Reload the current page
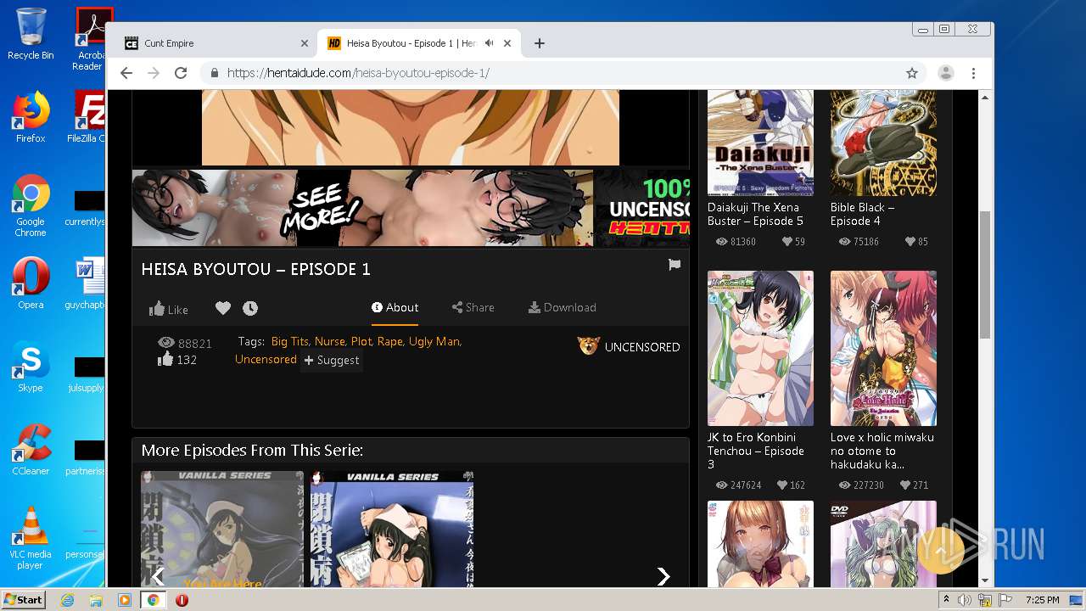 pyautogui.click(x=181, y=73)
